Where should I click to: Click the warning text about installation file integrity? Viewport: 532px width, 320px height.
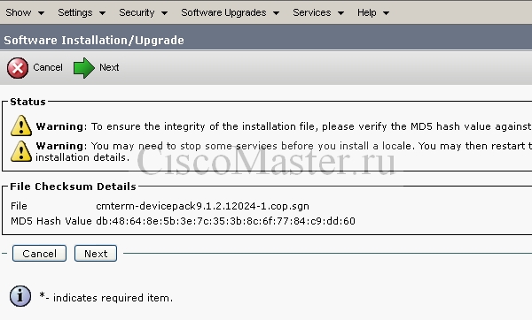284,126
